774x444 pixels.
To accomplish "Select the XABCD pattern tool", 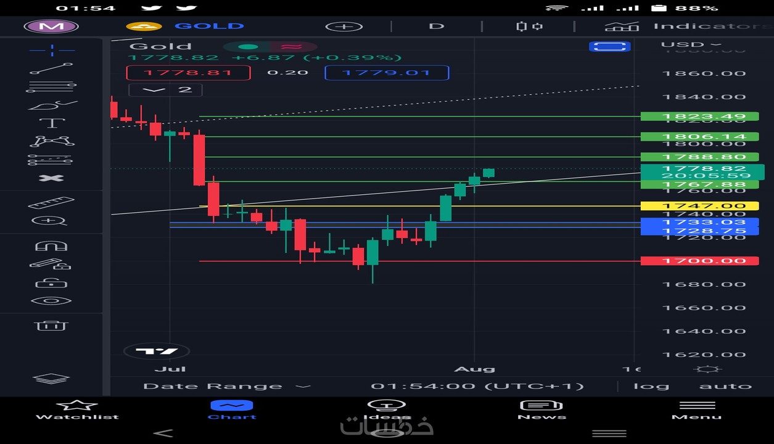I will 52,141.
